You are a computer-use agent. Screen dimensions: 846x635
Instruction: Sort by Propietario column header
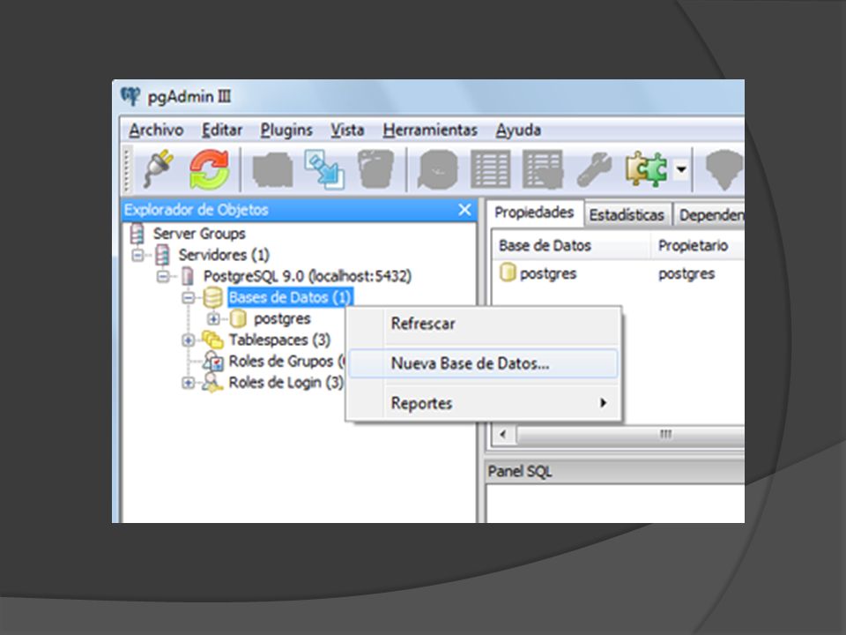pyautogui.click(x=698, y=246)
